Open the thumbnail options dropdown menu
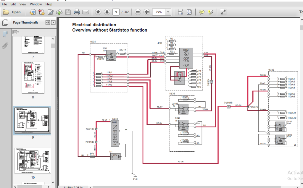Image resolution: width=303 pixels, height=188 pixels. click(x=16, y=32)
